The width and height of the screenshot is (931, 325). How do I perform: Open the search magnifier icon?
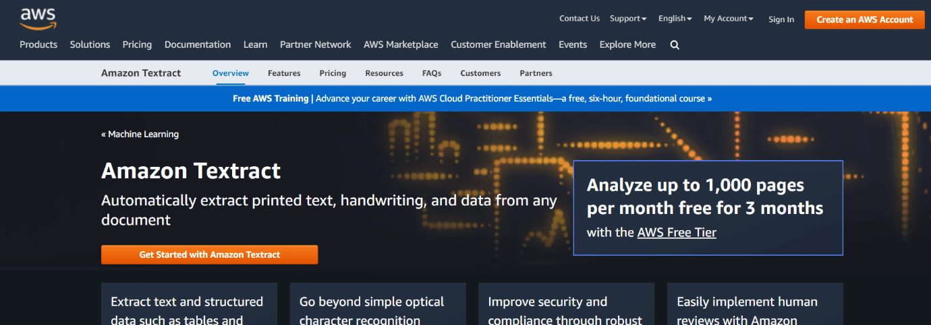[x=675, y=45]
